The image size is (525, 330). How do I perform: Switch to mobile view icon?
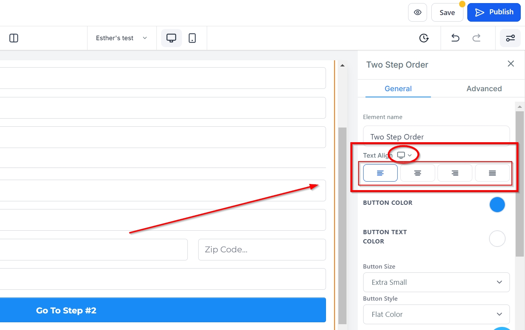192,38
